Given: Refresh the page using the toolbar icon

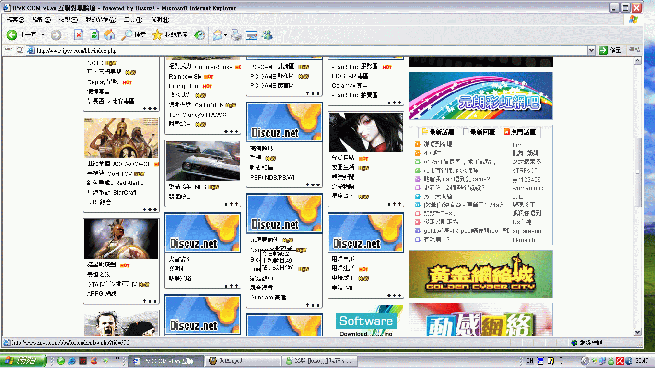Looking at the screenshot, I should pos(94,35).
